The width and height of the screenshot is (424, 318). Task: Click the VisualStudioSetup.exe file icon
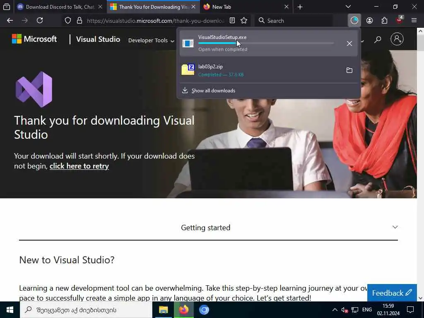pyautogui.click(x=188, y=43)
